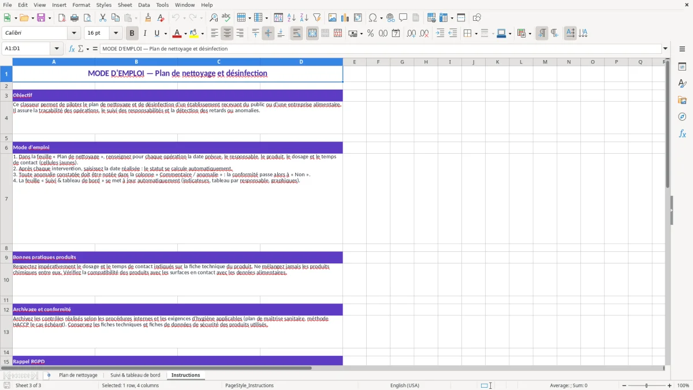The height and width of the screenshot is (390, 693).
Task: Click the Insert Chart icon
Action: coord(345,18)
